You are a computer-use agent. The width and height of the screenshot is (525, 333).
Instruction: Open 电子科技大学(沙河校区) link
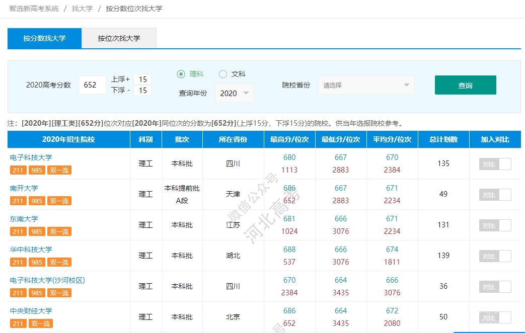[47, 280]
